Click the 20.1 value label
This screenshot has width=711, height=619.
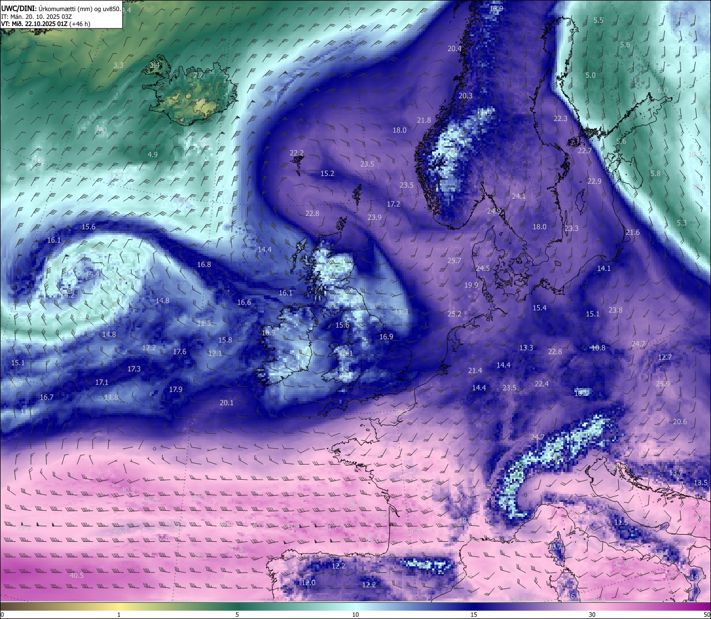coord(227,403)
